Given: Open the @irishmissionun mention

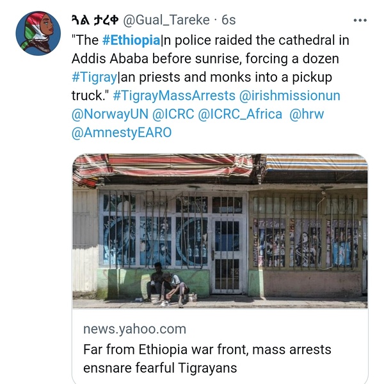Looking at the screenshot, I should (289, 95).
